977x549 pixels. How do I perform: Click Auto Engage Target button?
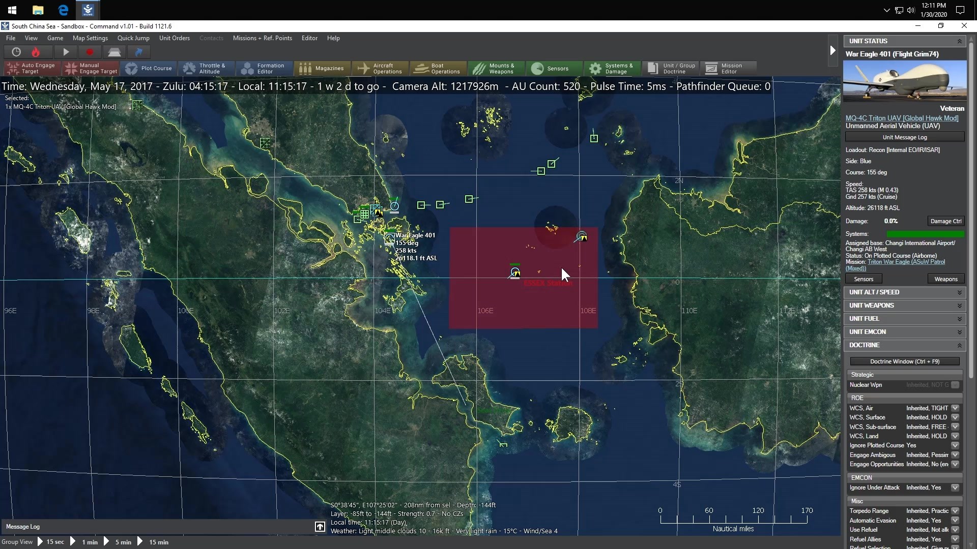tap(32, 68)
